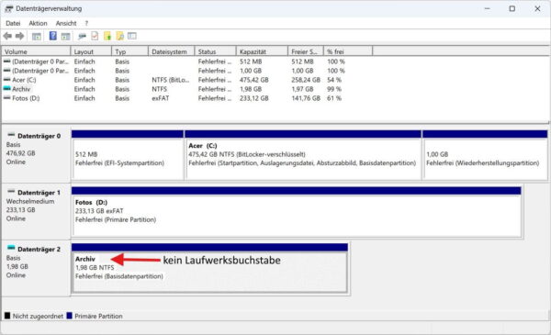Sort by the Status column header
This screenshot has height=335, width=551.
[216, 51]
